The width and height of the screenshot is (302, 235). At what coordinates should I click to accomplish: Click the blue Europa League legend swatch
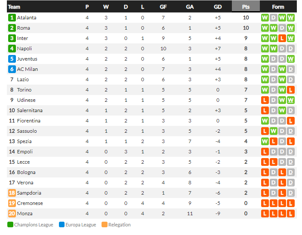point(62,225)
